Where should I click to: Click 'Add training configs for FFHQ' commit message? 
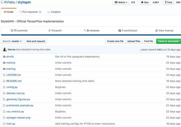tap(85, 124)
